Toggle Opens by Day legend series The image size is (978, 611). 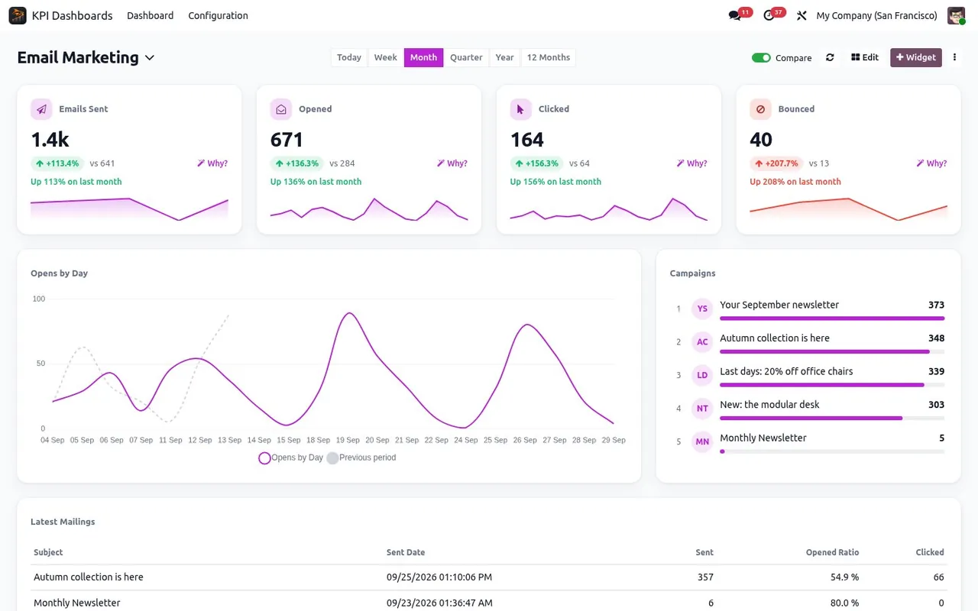[291, 457]
